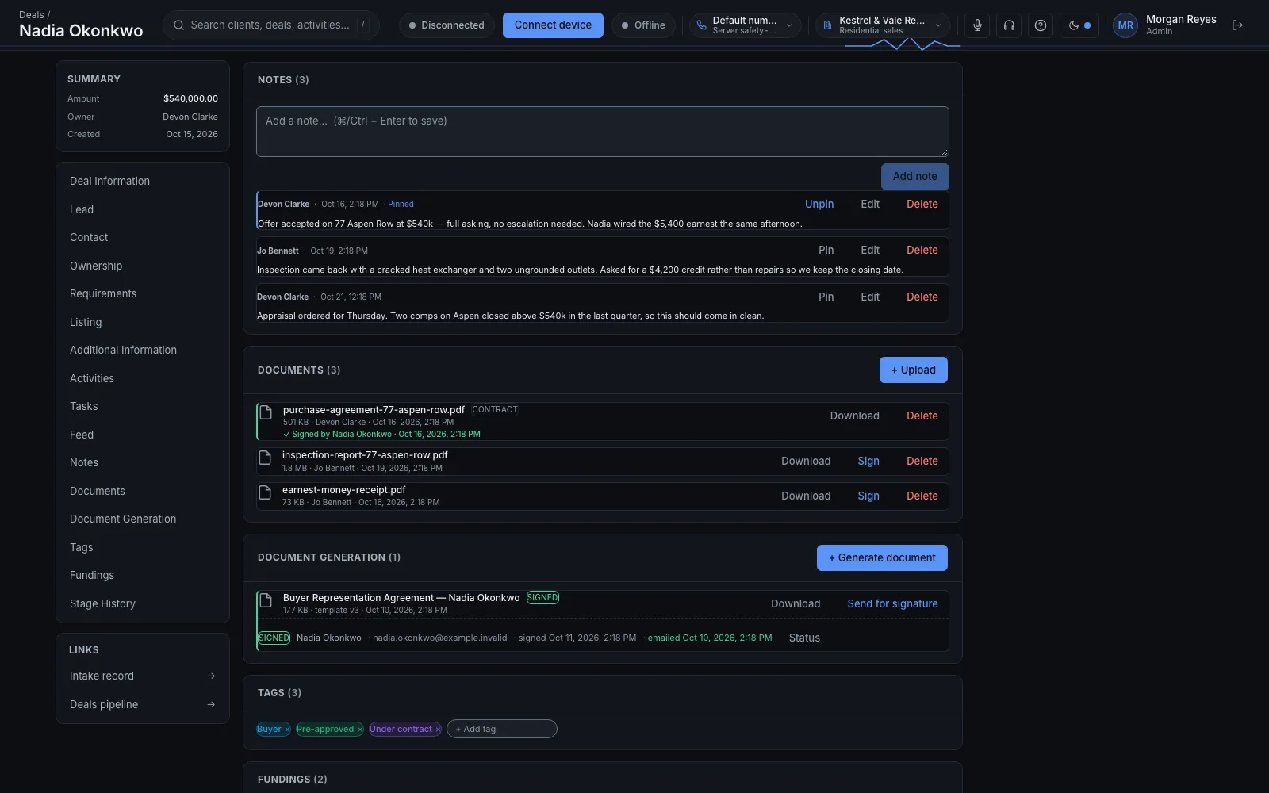Click the arrow next to Intake record
Image resolution: width=1269 pixels, height=793 pixels.
coord(211,676)
